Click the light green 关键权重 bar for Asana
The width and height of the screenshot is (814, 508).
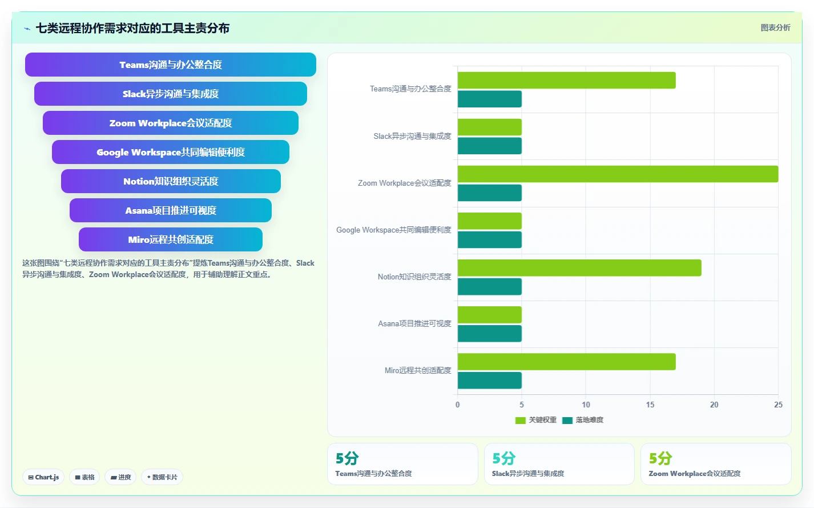point(490,314)
